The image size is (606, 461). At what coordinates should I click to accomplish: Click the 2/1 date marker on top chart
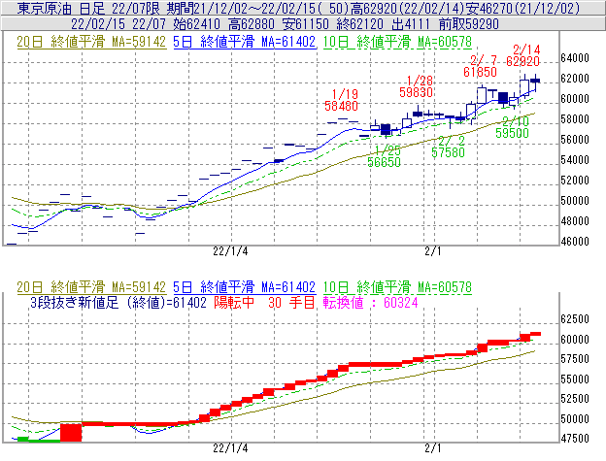click(x=433, y=251)
